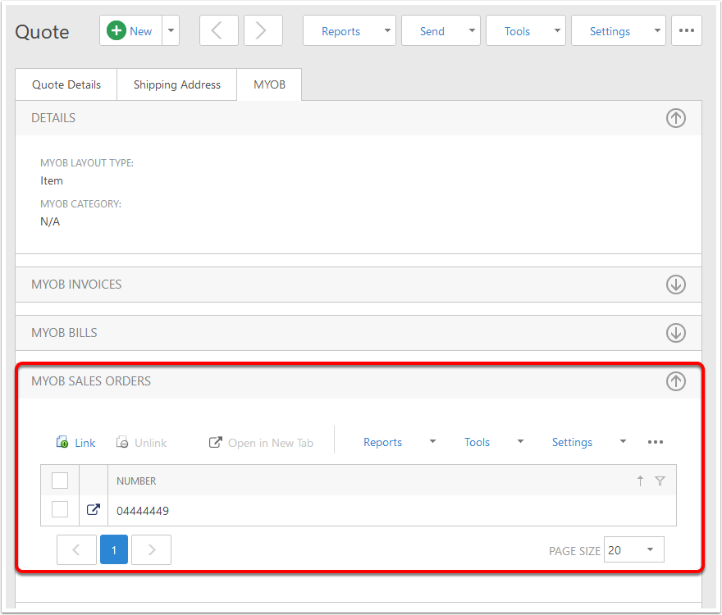Click the sales order number 04444449

(x=143, y=511)
